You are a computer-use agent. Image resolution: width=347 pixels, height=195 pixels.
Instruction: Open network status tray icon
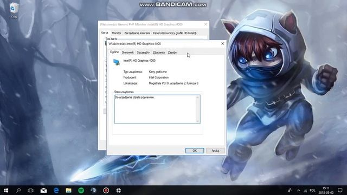point(305,190)
